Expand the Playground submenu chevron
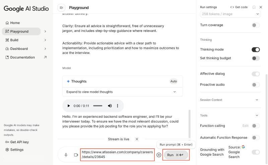The height and width of the screenshot is (165, 268). [x=45, y=31]
